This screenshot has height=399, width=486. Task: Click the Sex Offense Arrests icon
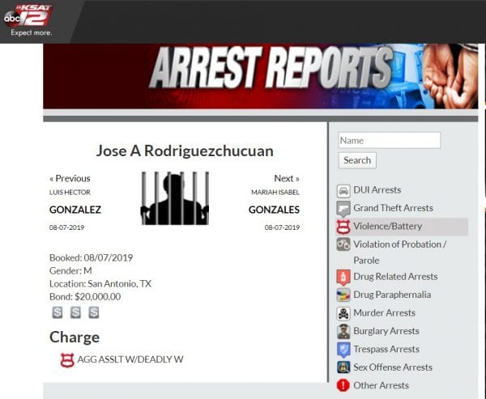point(343,367)
